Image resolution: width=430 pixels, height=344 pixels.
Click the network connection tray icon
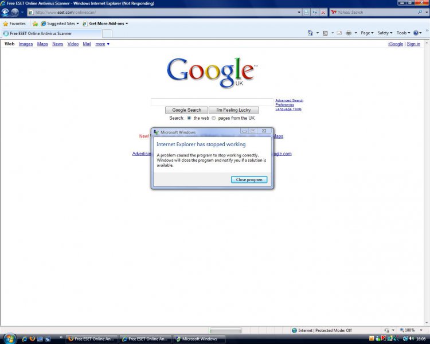coord(405,339)
